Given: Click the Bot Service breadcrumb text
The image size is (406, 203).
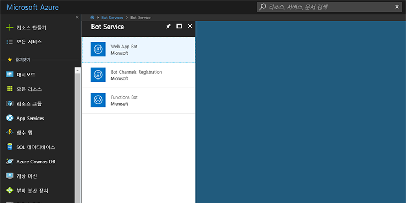Looking at the screenshot, I should pos(141,18).
